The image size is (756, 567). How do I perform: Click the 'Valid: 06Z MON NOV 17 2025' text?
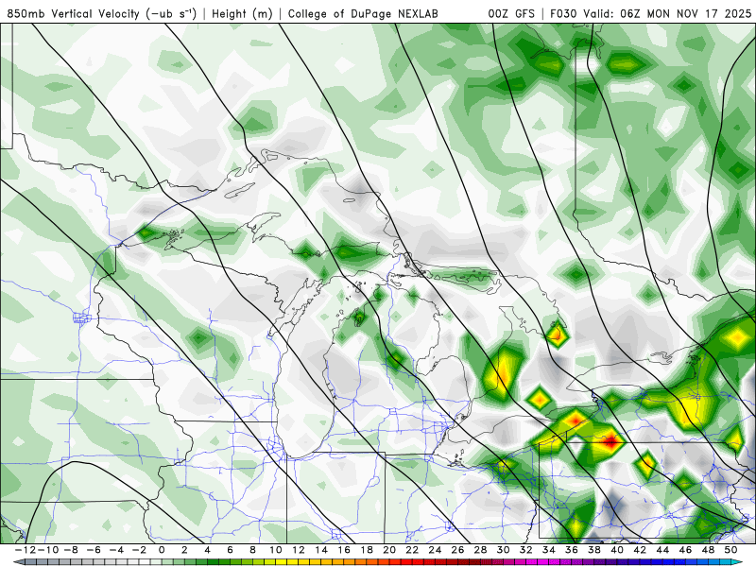667,13
